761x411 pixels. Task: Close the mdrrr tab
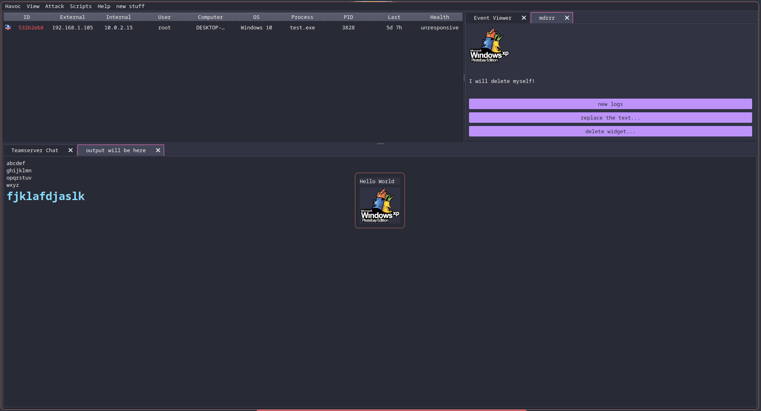567,18
